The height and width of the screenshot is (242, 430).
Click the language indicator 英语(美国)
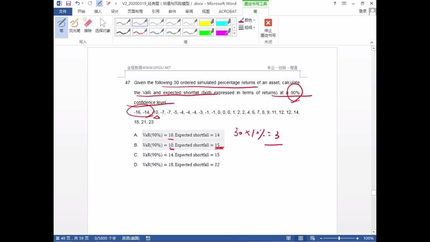tap(131, 238)
